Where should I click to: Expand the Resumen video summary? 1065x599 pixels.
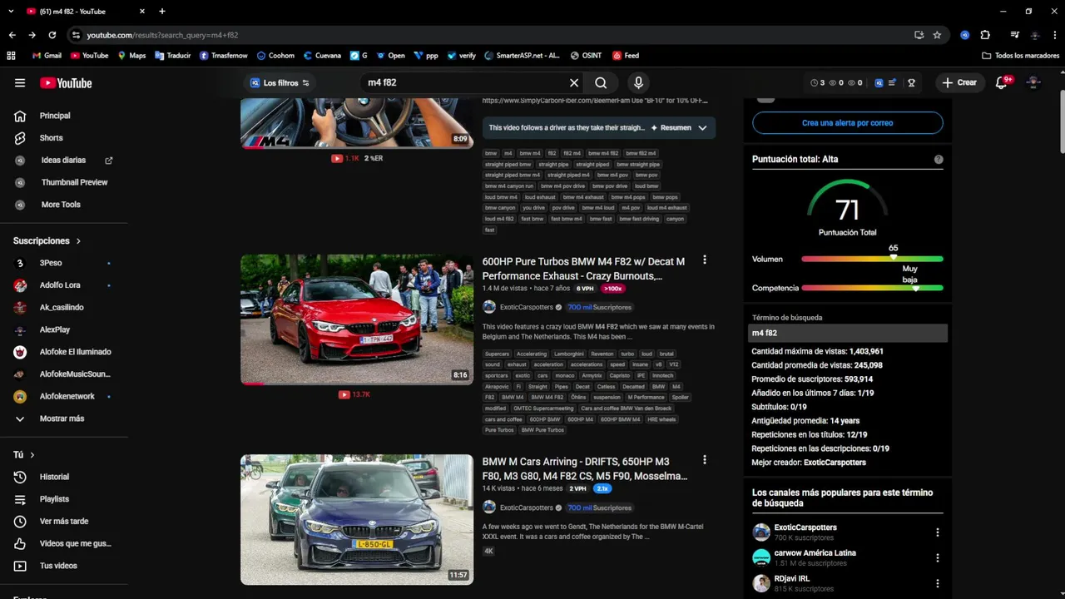682,128
